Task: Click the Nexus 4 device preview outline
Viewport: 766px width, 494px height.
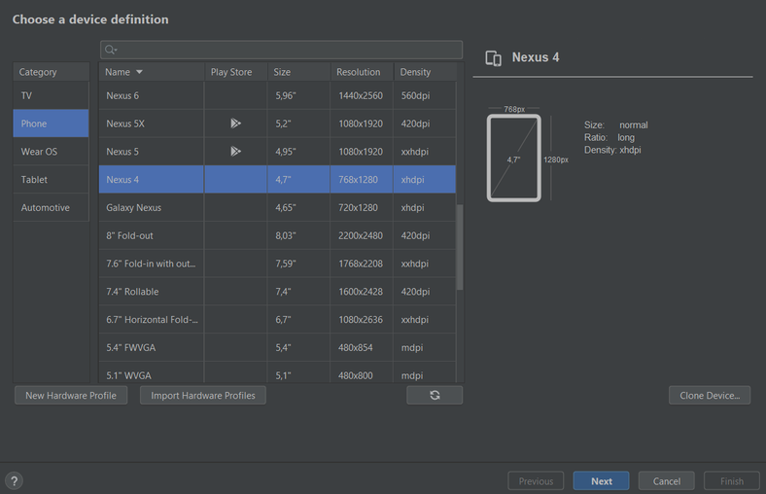Action: 514,159
